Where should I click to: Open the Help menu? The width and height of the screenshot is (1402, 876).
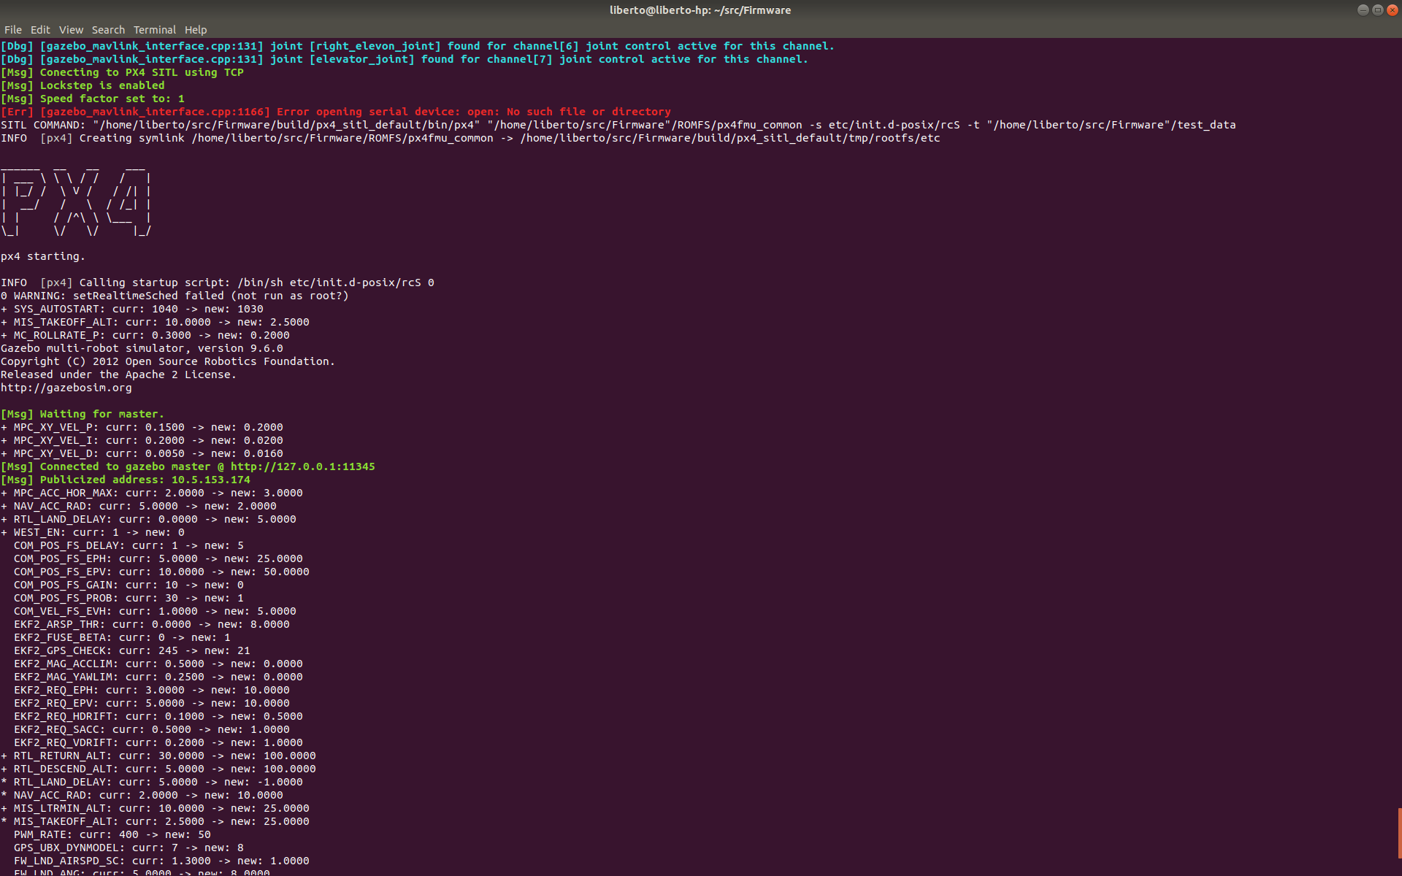pos(195,29)
